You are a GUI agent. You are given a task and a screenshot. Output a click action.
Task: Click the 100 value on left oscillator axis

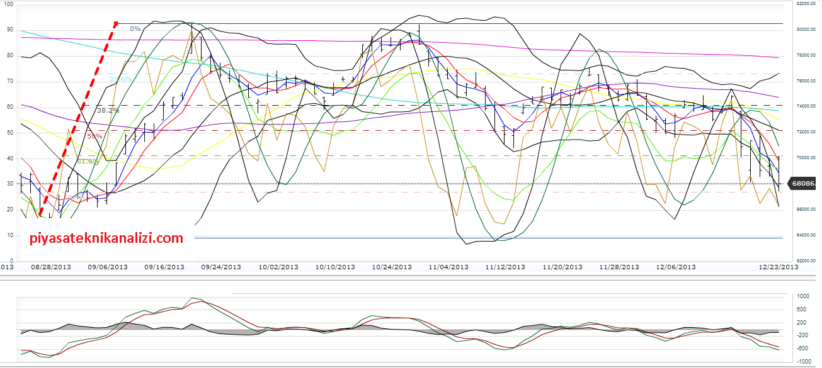point(8,4)
